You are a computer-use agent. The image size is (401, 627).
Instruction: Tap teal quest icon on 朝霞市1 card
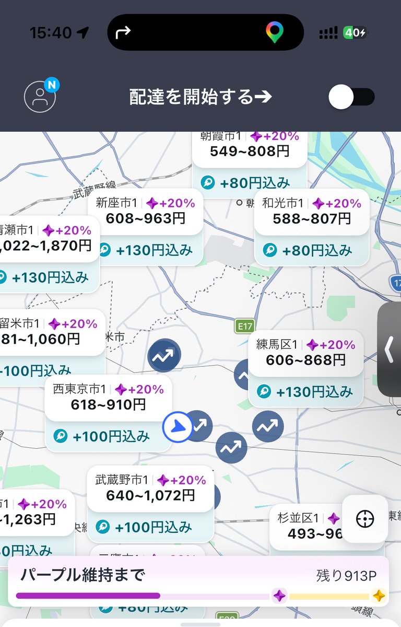coord(208,182)
